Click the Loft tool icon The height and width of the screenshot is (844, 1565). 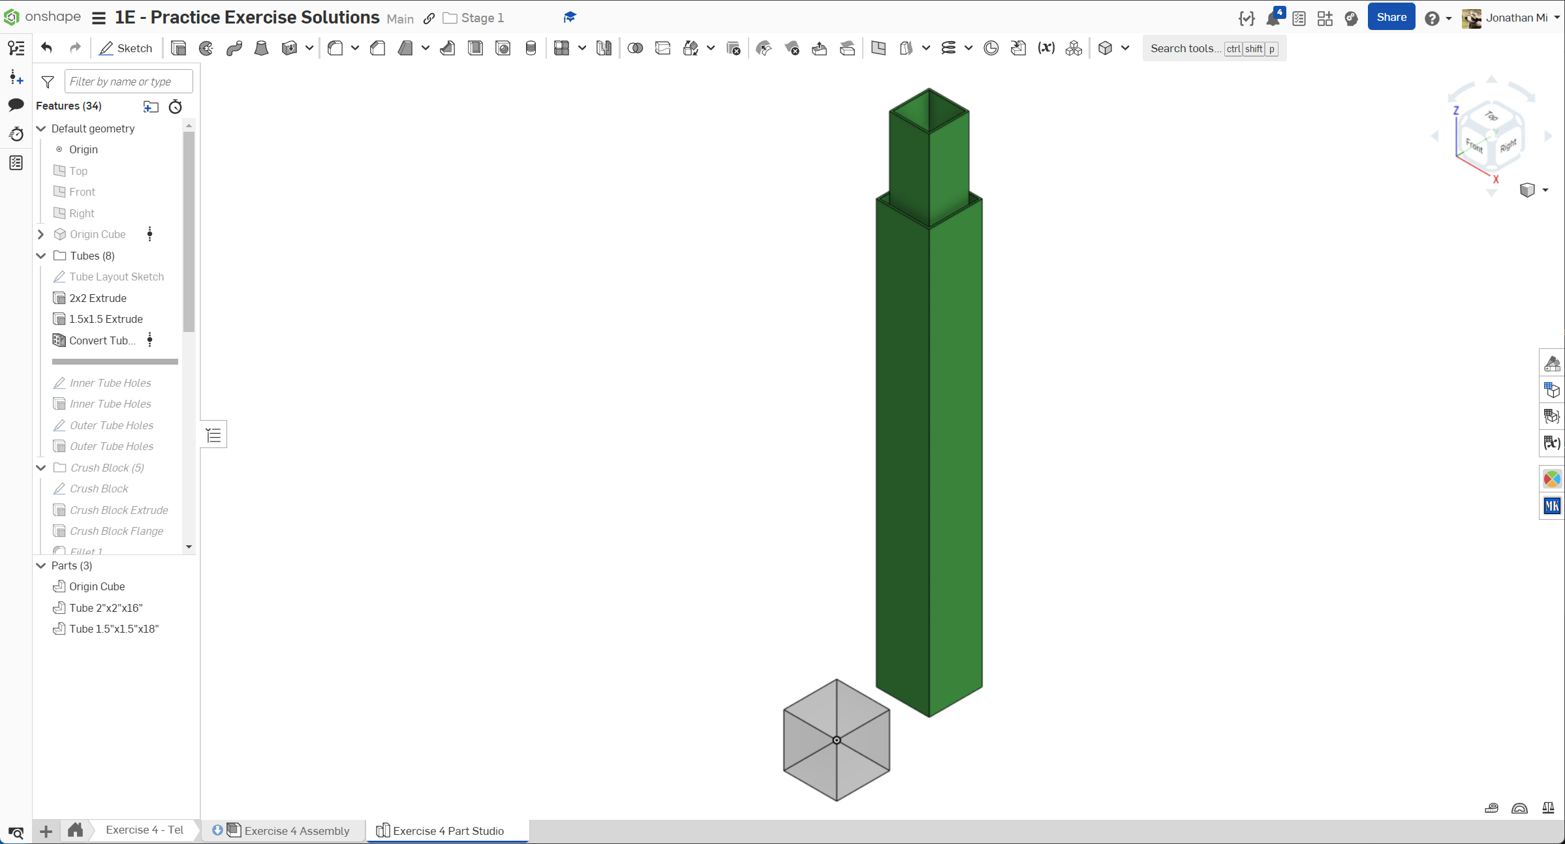click(261, 48)
